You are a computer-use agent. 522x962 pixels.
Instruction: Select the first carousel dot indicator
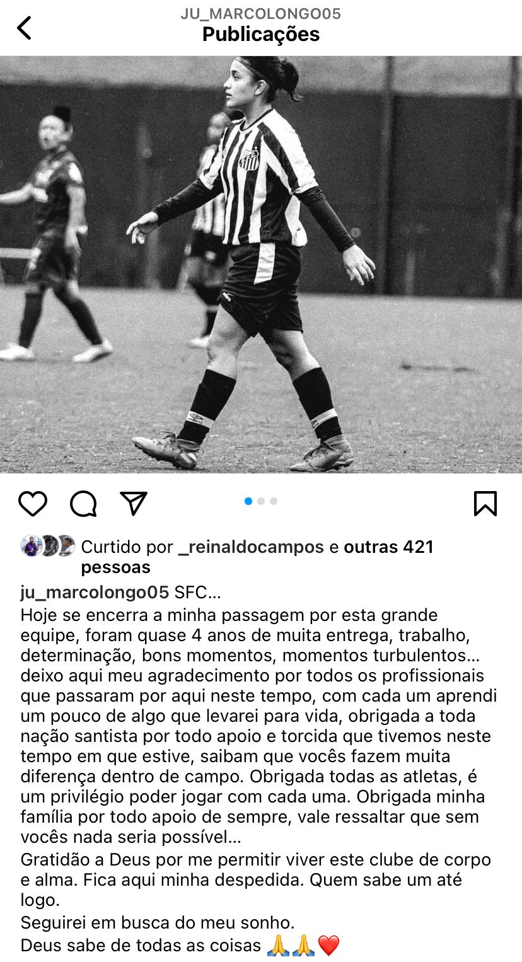[248, 501]
